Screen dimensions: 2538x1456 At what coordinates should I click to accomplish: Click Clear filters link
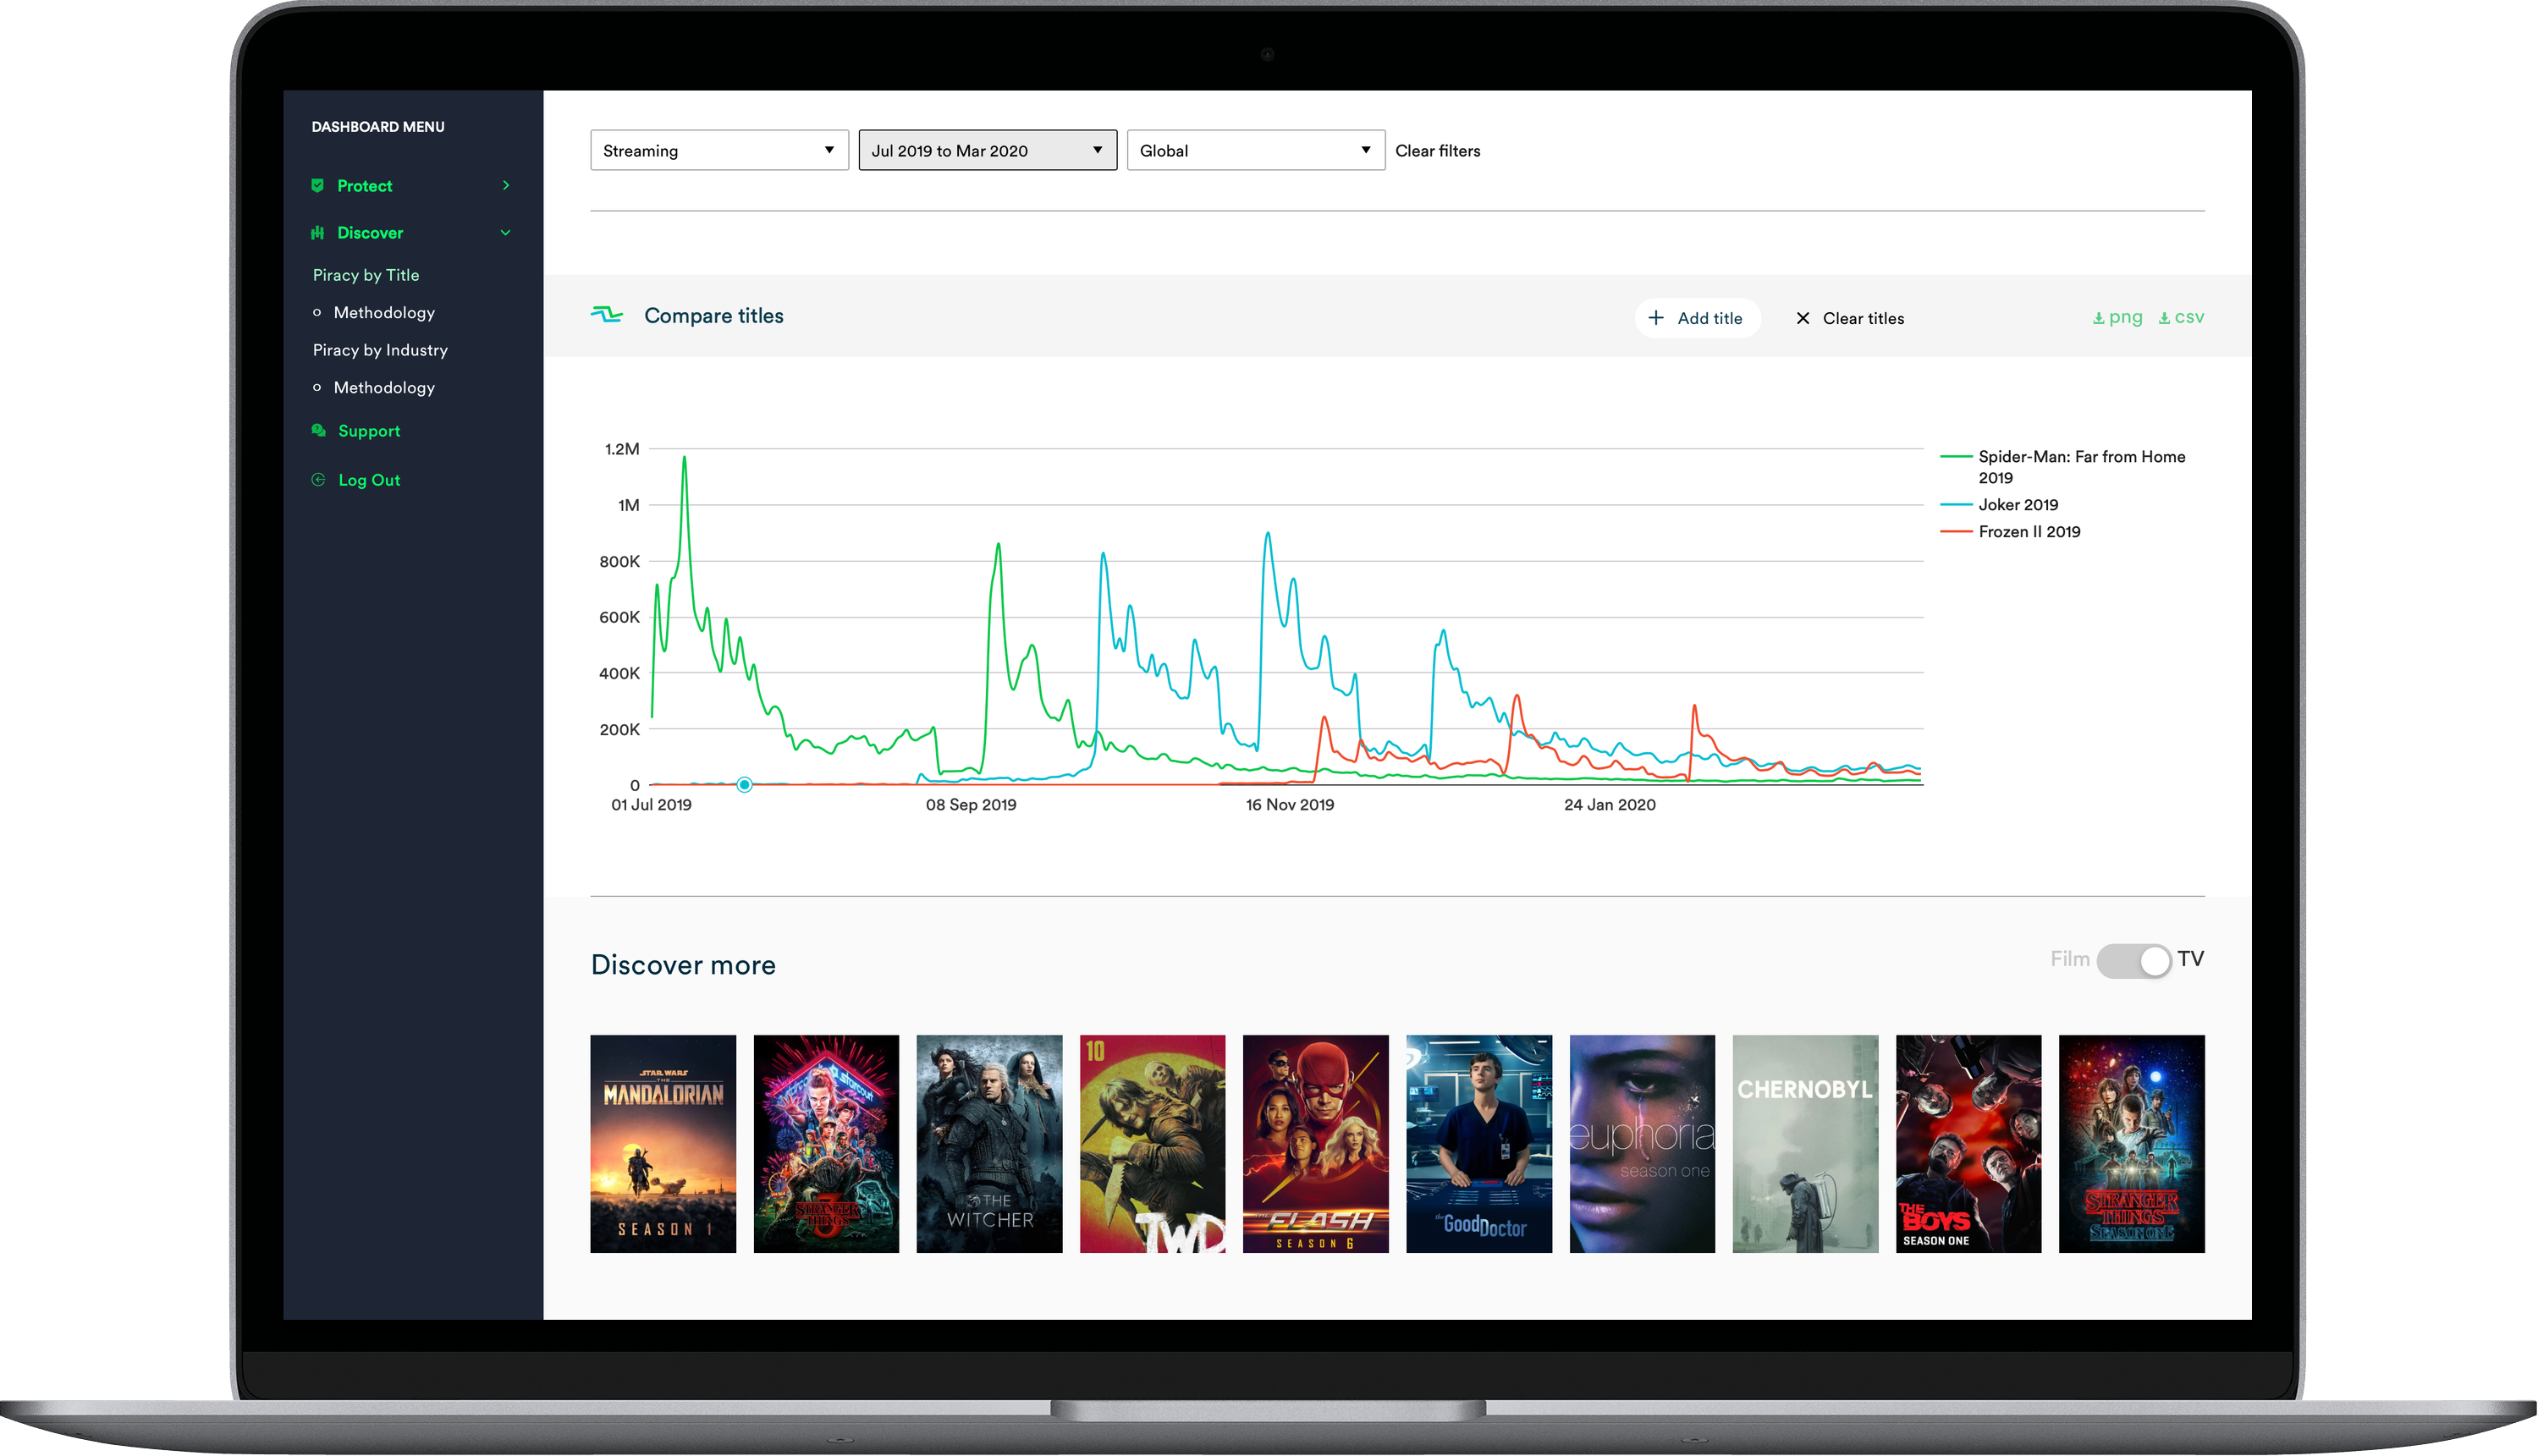pyautogui.click(x=1437, y=150)
